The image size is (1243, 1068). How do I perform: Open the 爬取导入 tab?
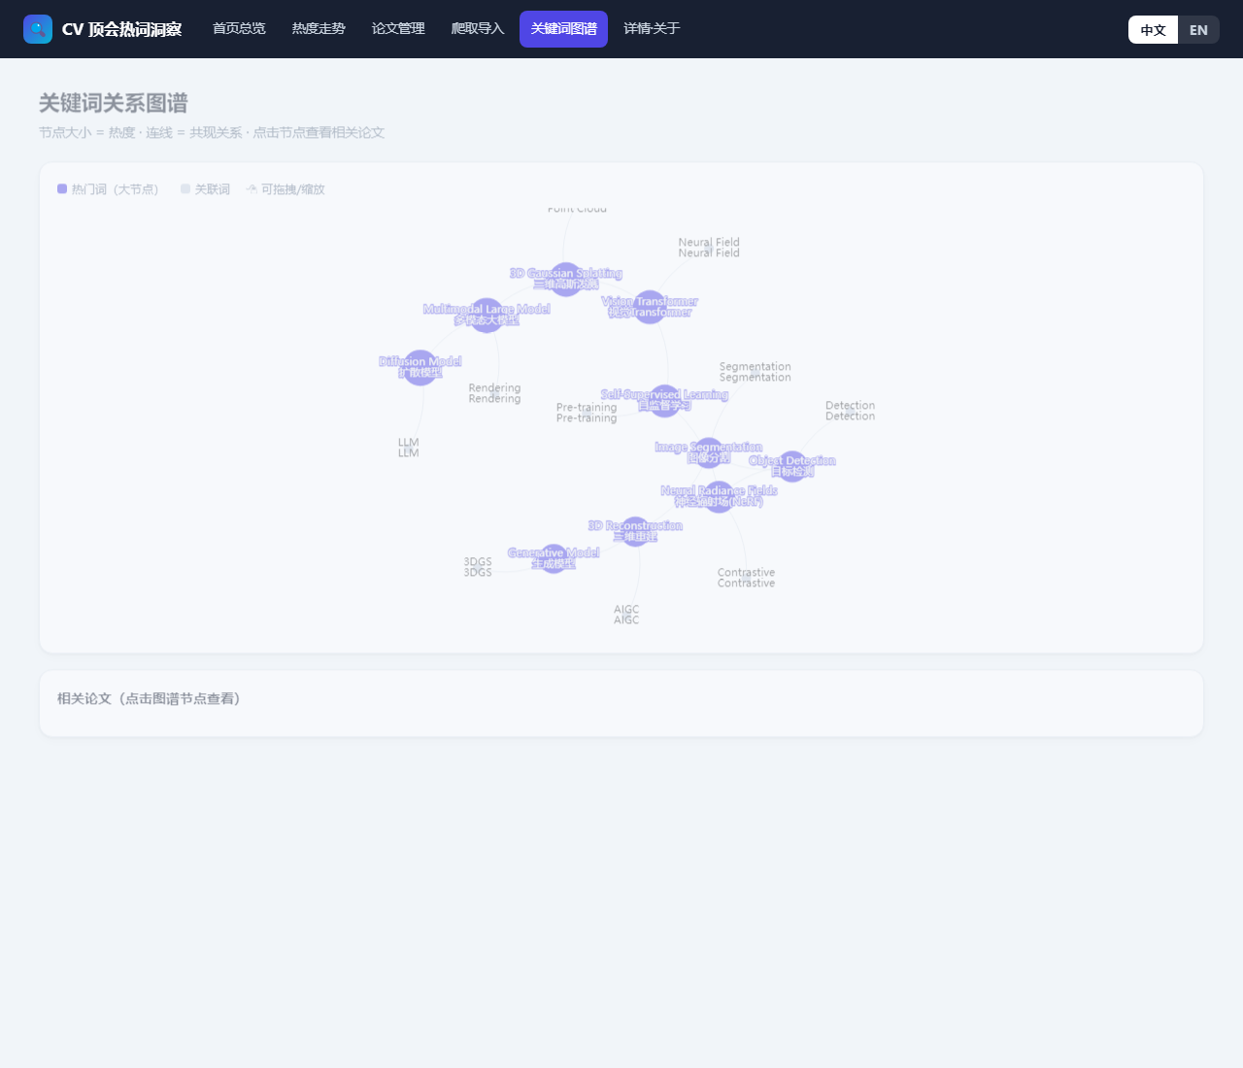point(478,29)
